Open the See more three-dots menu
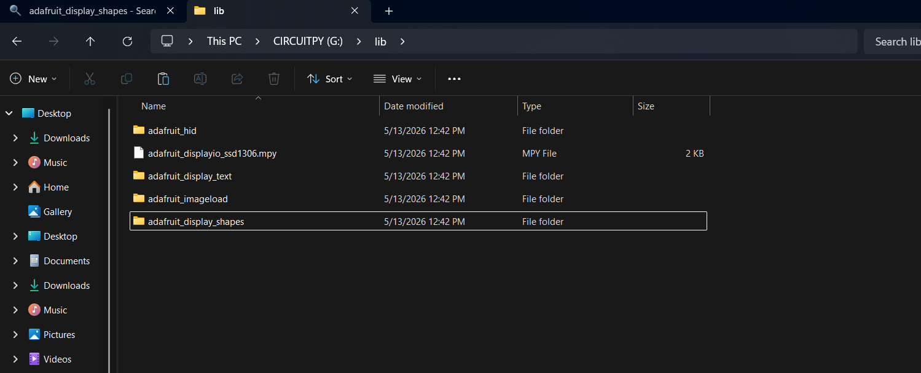This screenshot has width=921, height=373. click(x=454, y=79)
